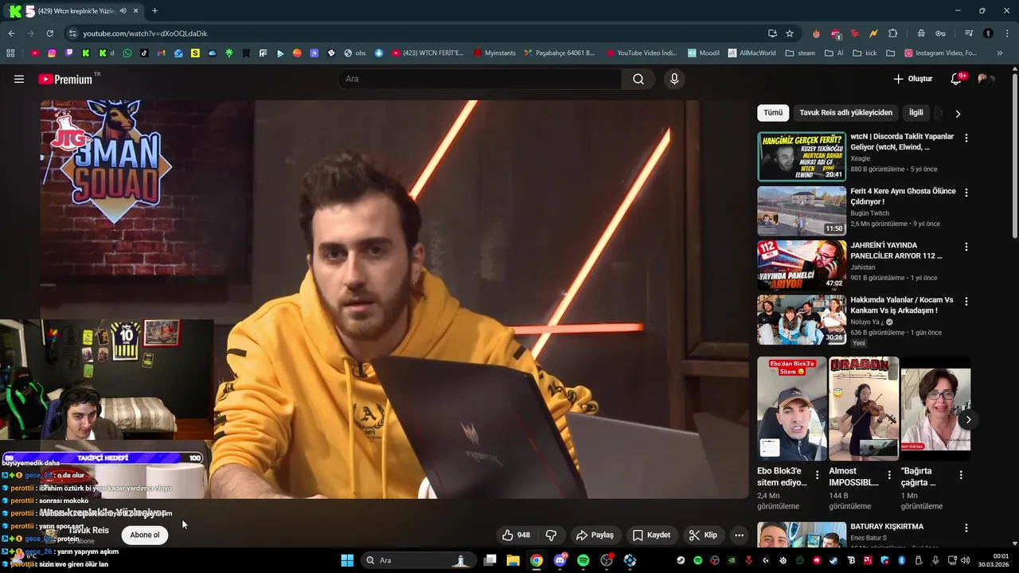Image resolution: width=1019 pixels, height=573 pixels.
Task: Focus the YouTube Ara search box
Action: click(x=479, y=79)
